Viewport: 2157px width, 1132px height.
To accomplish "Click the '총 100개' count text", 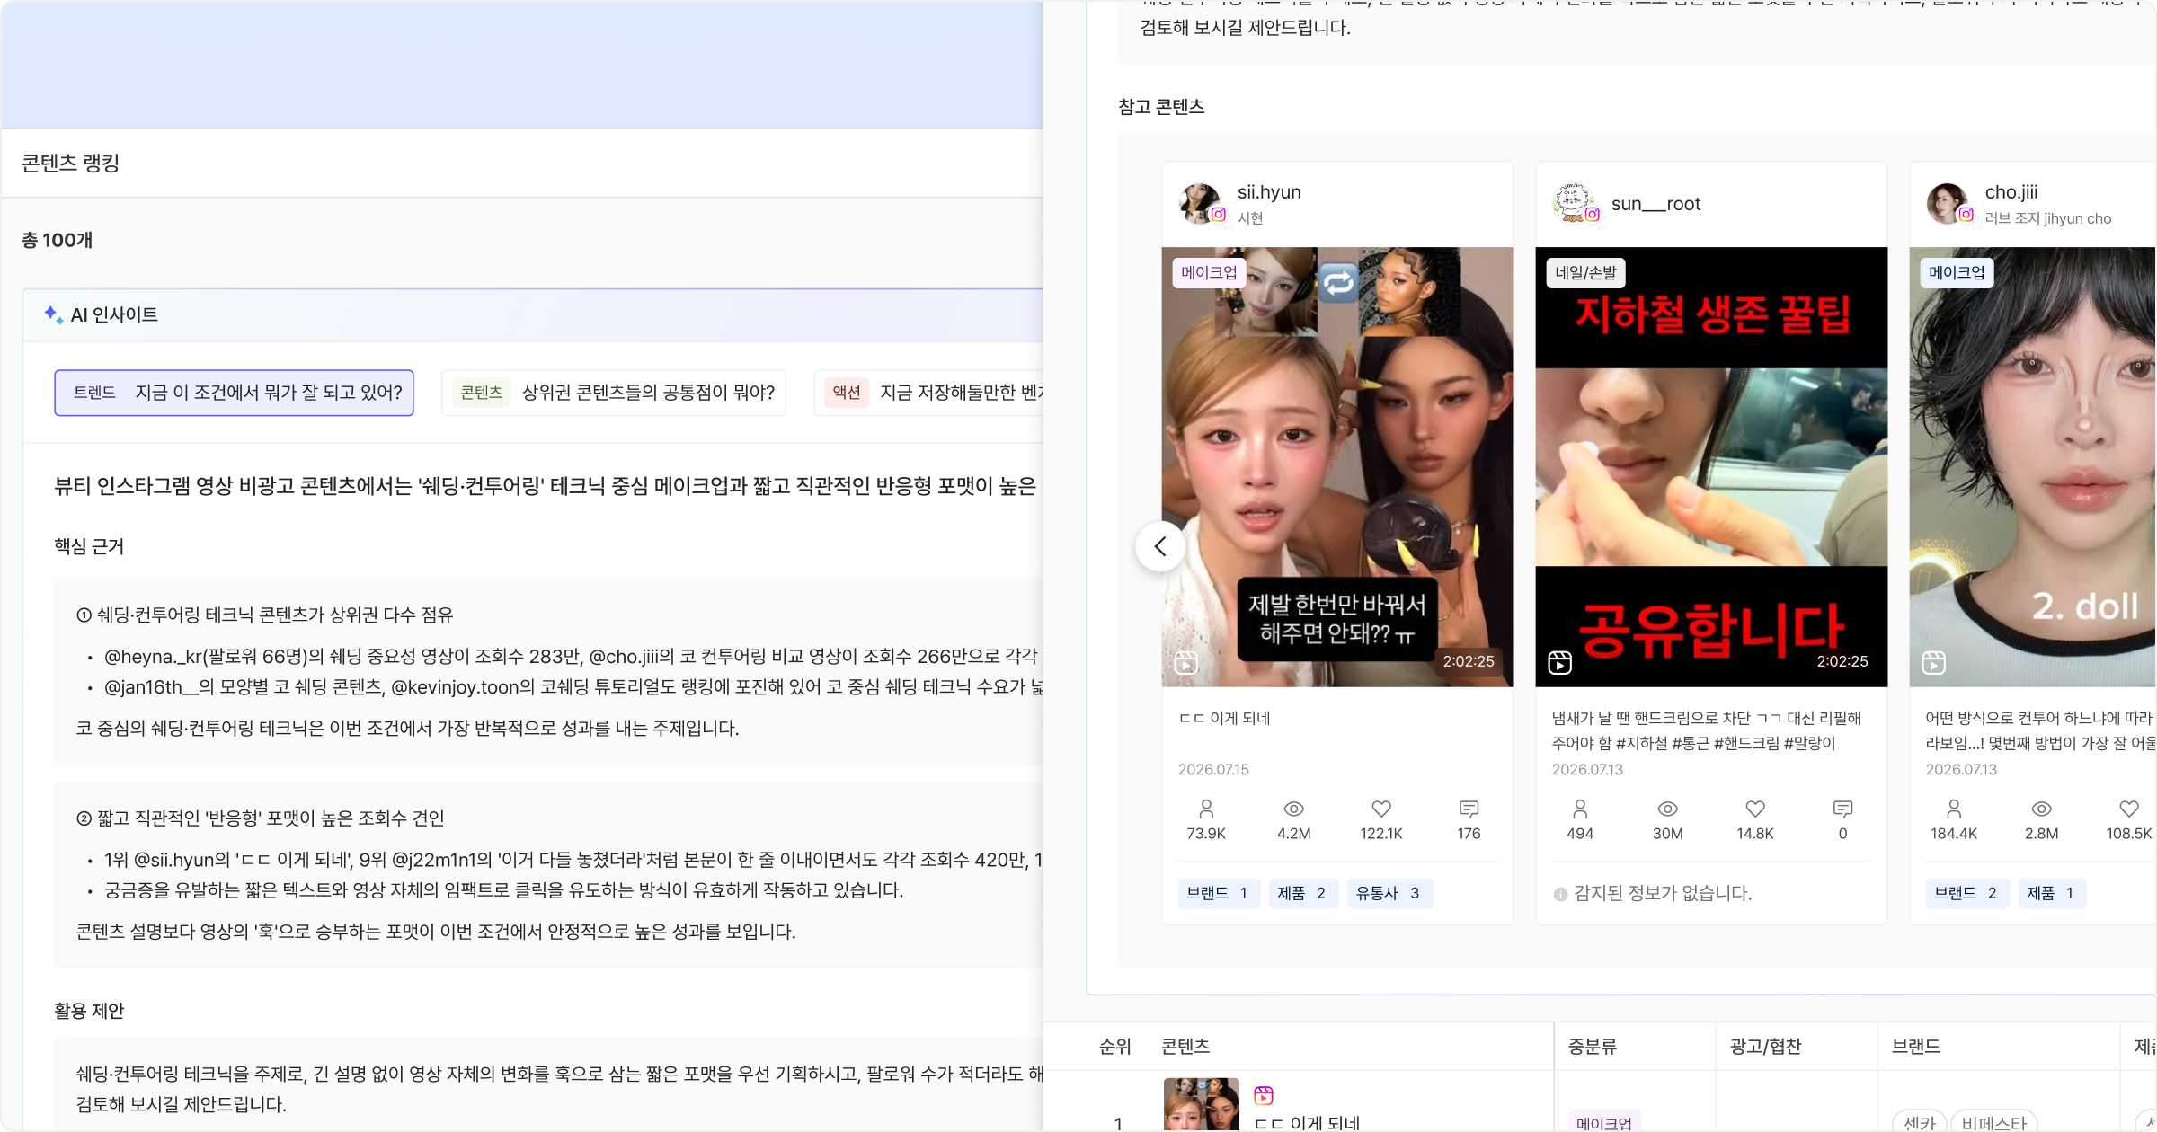I will (x=57, y=240).
